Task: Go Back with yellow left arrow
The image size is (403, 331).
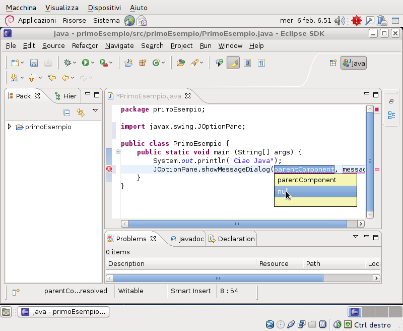Action: tap(65, 78)
